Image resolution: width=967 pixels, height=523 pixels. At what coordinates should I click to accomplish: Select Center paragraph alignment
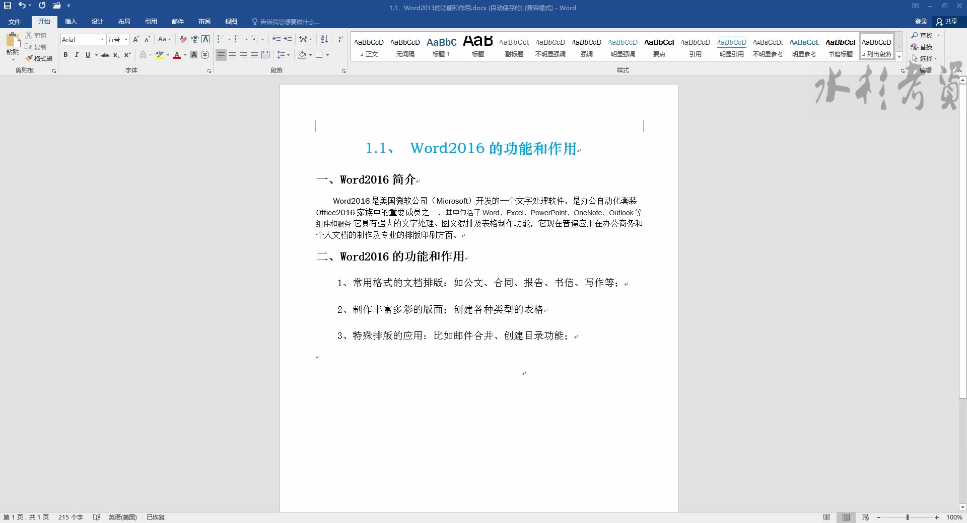click(x=232, y=55)
